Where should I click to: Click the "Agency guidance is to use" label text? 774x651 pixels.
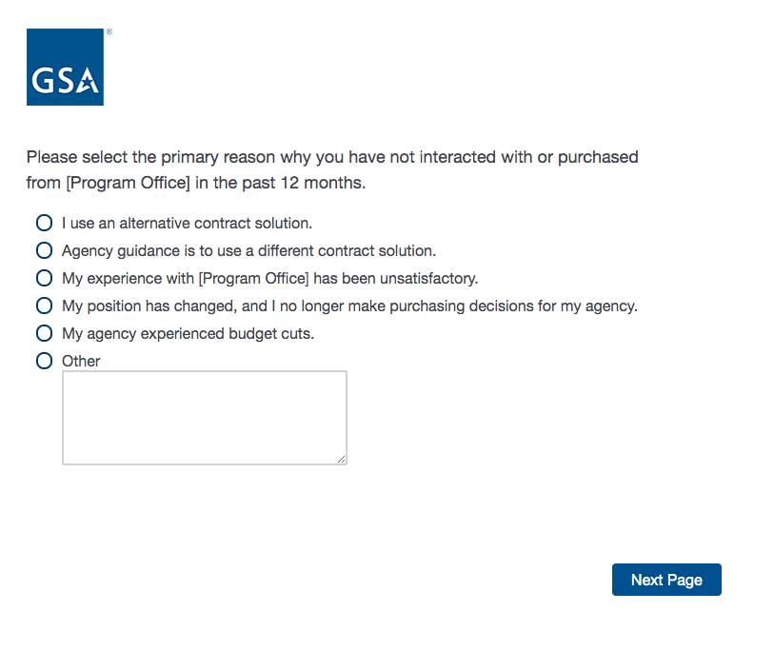(x=248, y=251)
